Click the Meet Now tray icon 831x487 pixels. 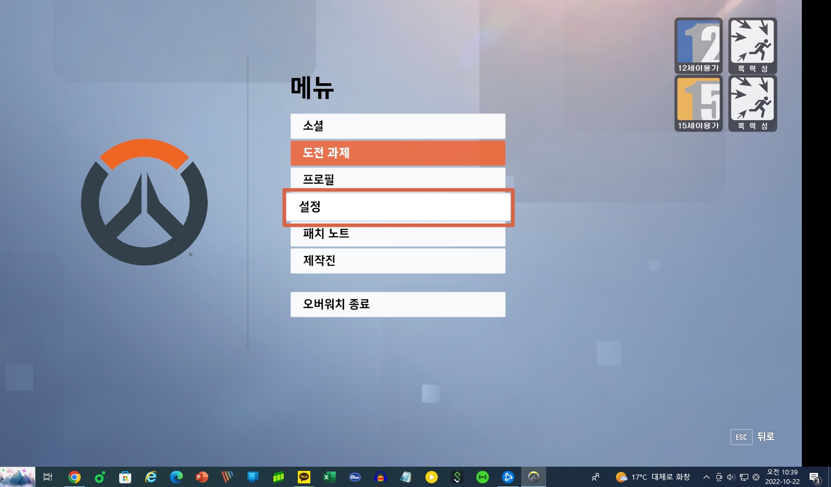719,477
